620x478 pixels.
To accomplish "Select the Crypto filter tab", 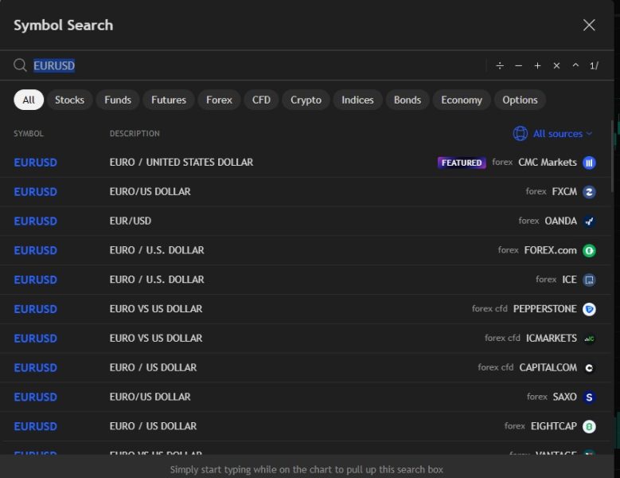I will [306, 100].
